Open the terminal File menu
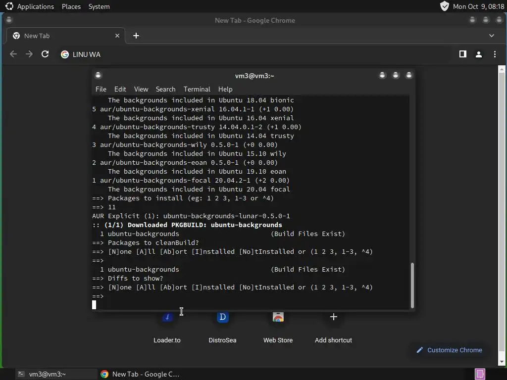The height and width of the screenshot is (380, 507). 101,89
